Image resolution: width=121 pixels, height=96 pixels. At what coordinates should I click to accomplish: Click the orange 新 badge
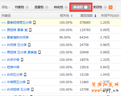click(110, 7)
